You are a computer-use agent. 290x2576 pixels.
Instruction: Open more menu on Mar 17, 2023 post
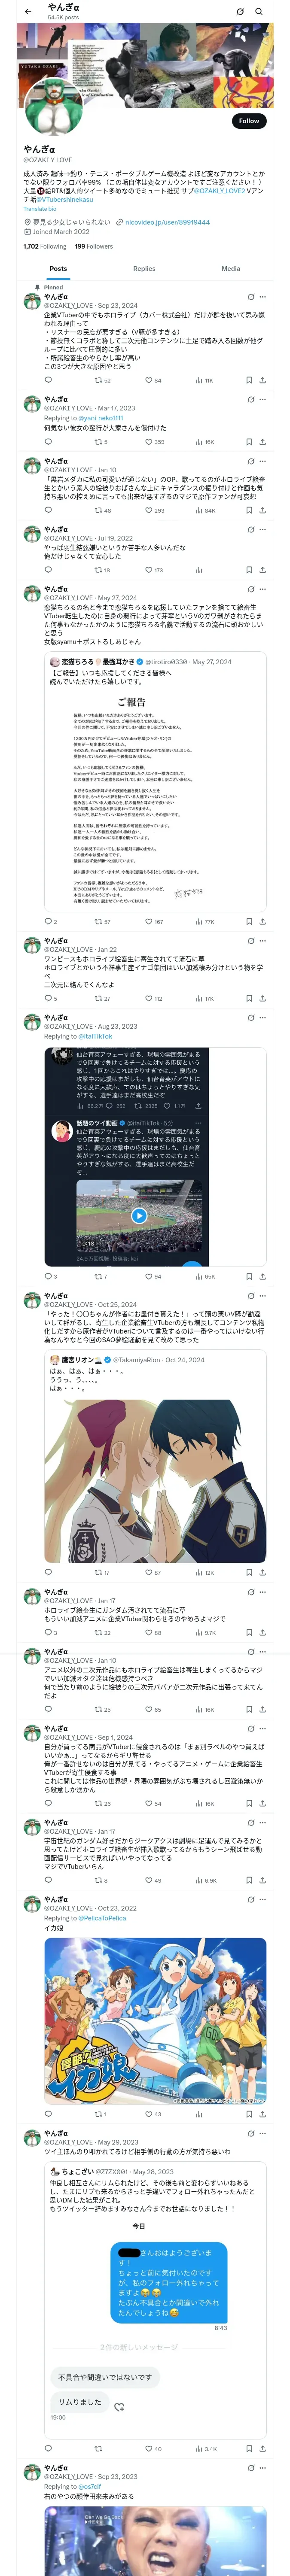[263, 399]
